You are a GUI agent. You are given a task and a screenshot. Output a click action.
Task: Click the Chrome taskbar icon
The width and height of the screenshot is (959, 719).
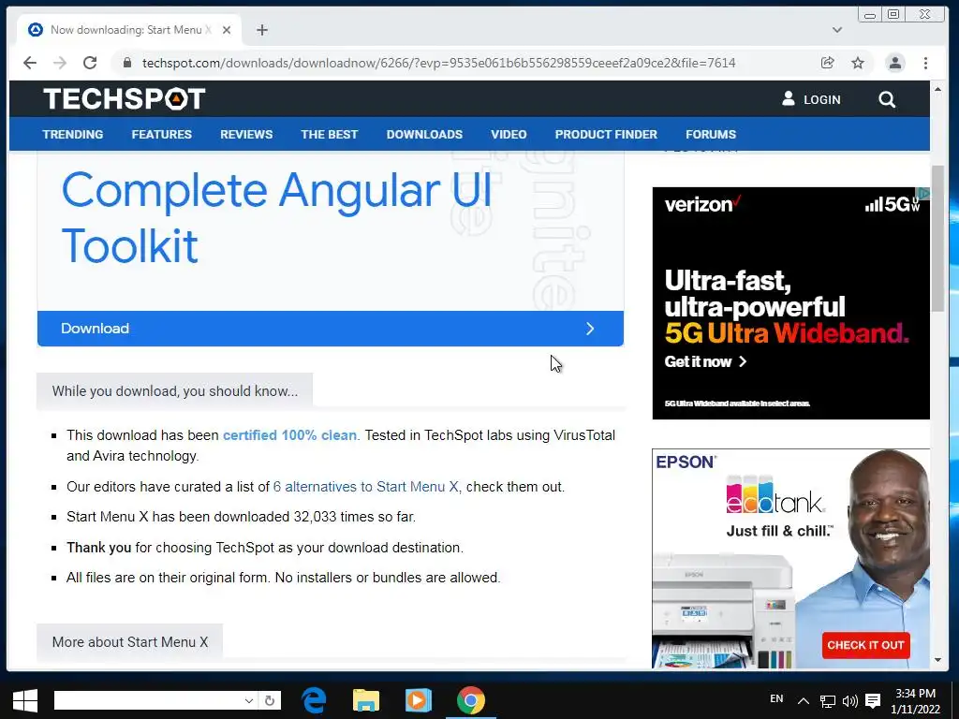[470, 700]
